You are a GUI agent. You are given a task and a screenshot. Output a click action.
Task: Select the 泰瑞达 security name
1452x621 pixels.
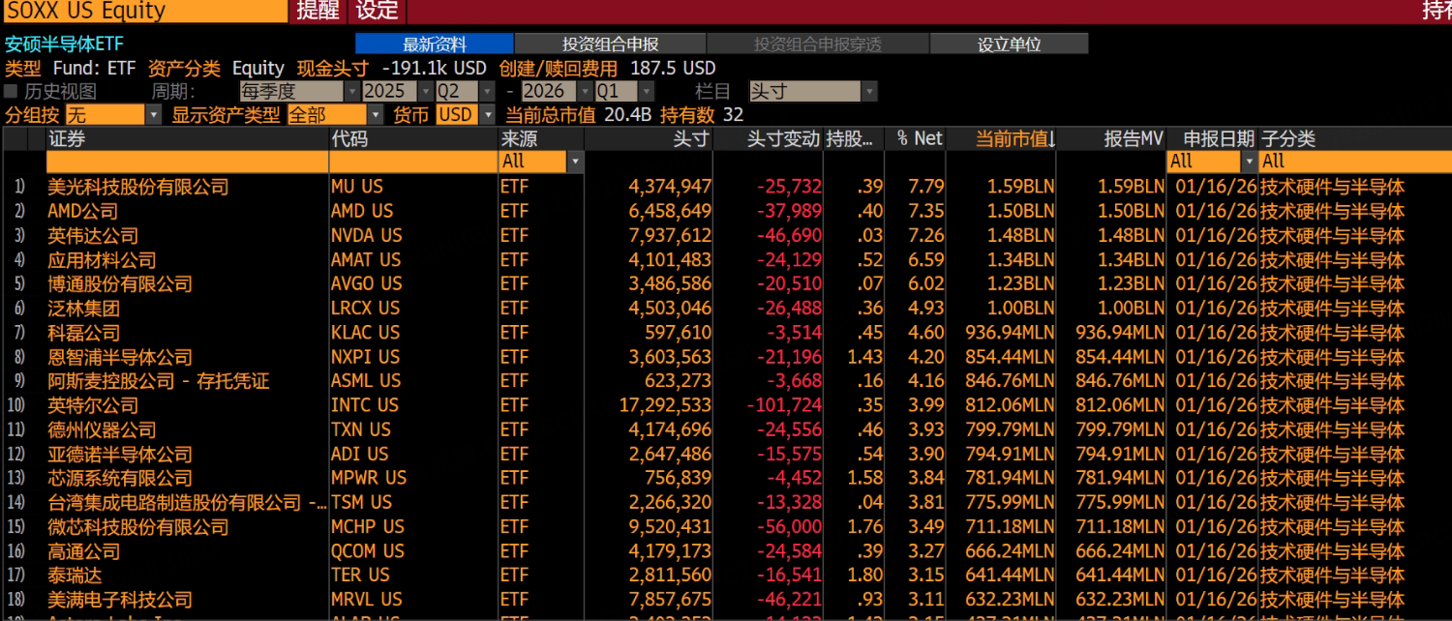75,575
